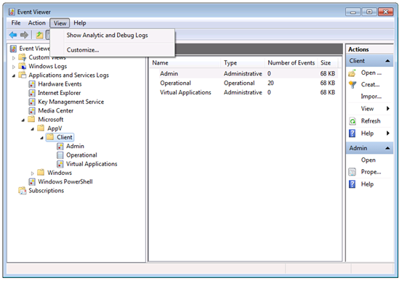Sort by the Type column header

pos(243,63)
